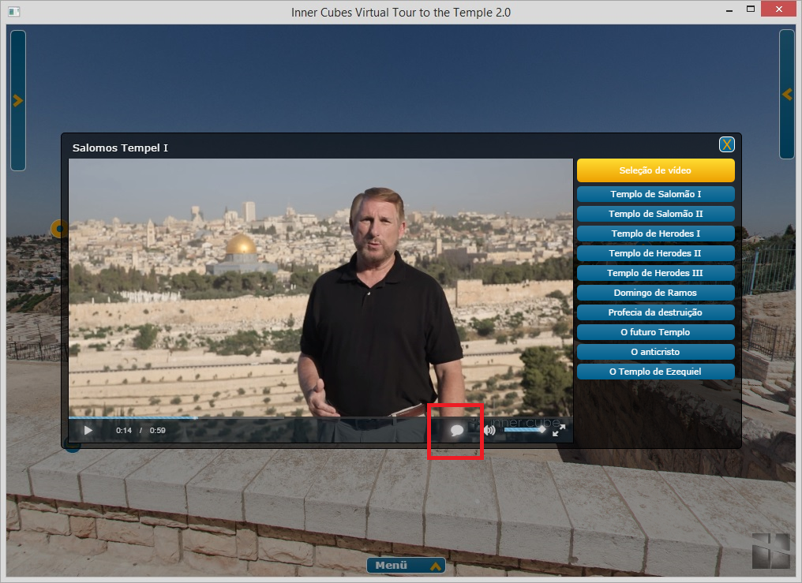This screenshot has width=802, height=583.
Task: Switch the video to fullscreen
Action: pos(559,430)
